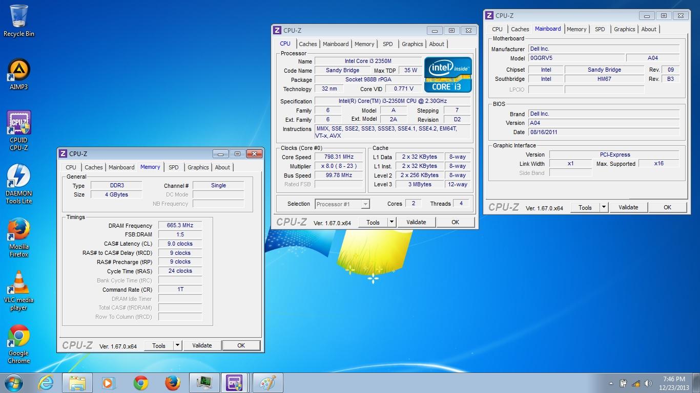Open Internet Explorer in the taskbar

click(x=46, y=383)
